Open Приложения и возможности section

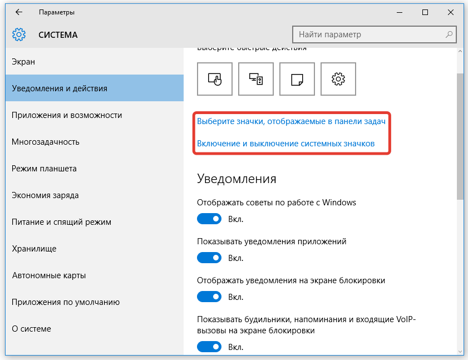[x=67, y=115]
